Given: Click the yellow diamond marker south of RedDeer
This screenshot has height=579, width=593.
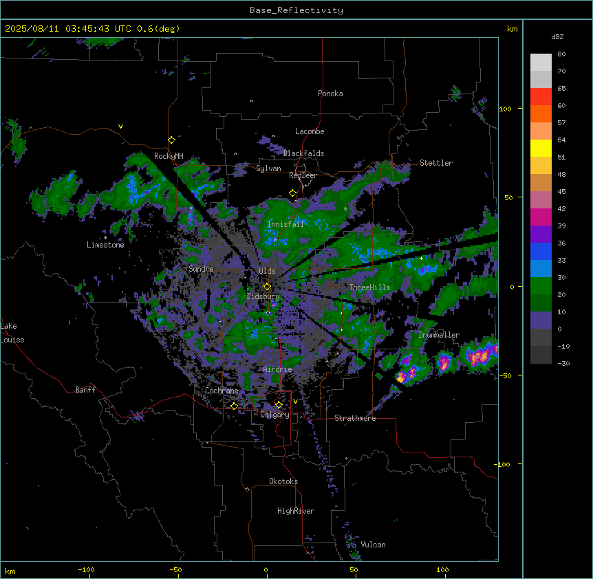Looking at the screenshot, I should (x=293, y=193).
